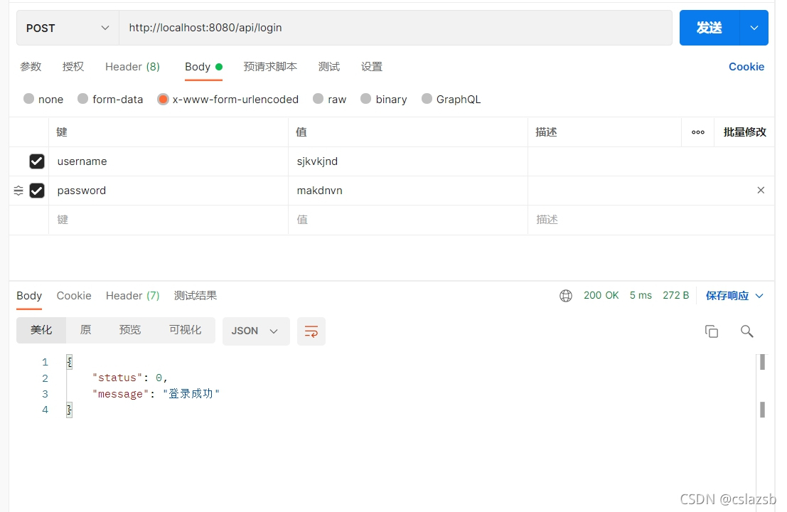Click the word-wrap toggle icon in response toolbar
The image size is (787, 512).
pos(311,331)
